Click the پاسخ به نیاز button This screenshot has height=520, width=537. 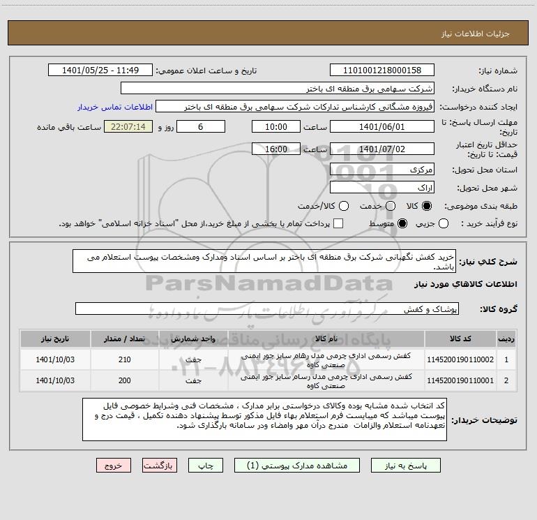[406, 466]
